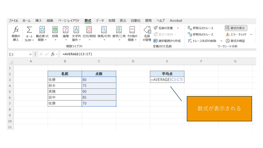Select cell C5 containing 90

99,91
